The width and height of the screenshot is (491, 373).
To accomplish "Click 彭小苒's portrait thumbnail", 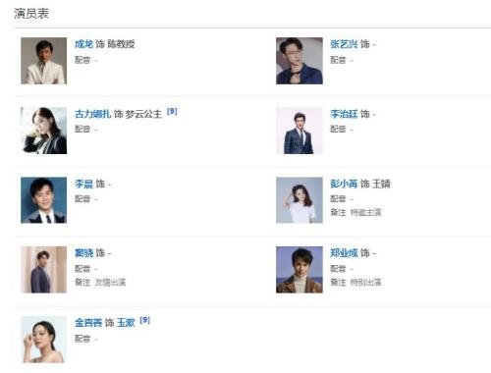I will tap(300, 200).
